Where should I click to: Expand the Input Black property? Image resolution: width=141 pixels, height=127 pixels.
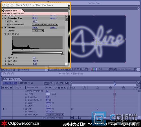point(6,58)
